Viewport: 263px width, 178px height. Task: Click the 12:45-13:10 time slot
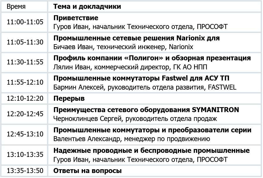click(x=25, y=134)
